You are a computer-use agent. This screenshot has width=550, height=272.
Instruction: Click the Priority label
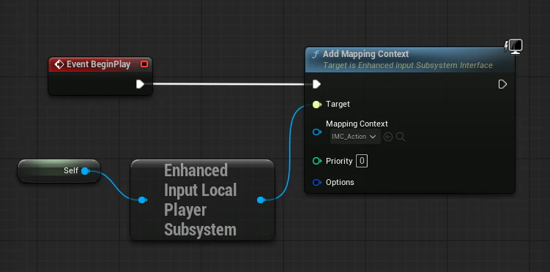[x=339, y=161]
